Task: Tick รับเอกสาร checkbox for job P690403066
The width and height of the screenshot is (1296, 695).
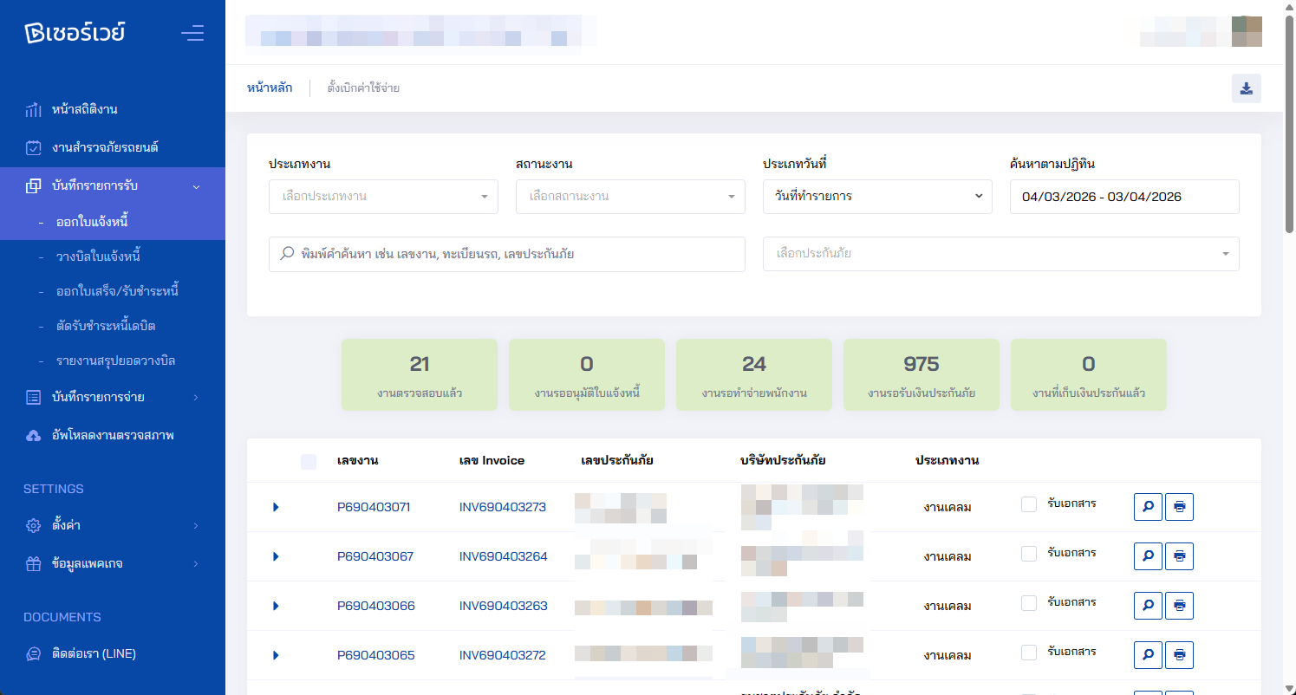Action: click(x=1029, y=603)
